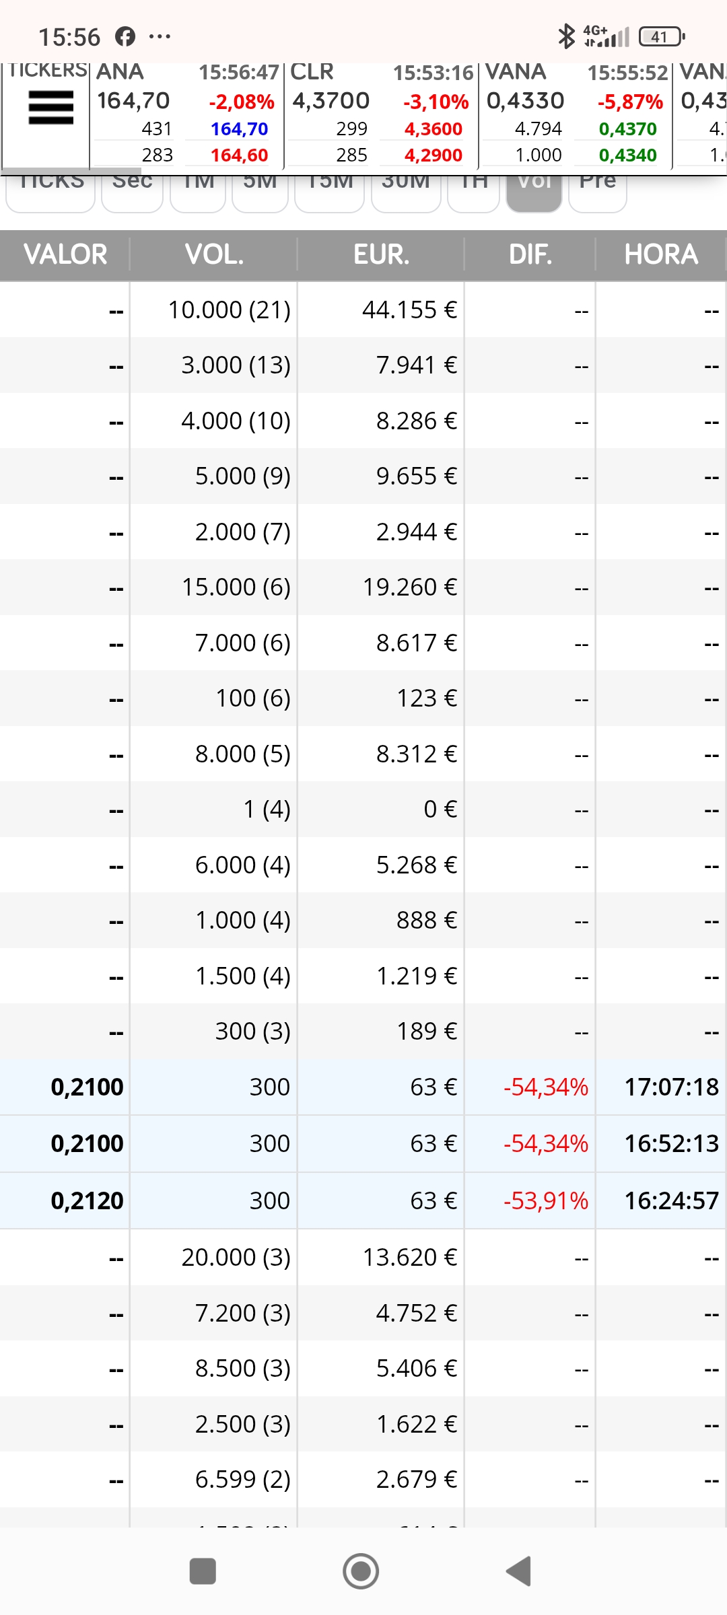
Task: Open the Facebook notification icon
Action: [125, 36]
